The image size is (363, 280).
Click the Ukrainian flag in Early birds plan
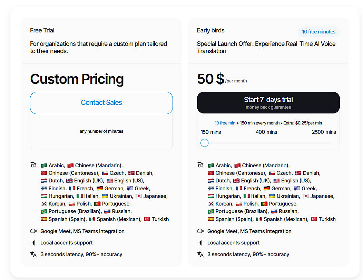click(273, 196)
